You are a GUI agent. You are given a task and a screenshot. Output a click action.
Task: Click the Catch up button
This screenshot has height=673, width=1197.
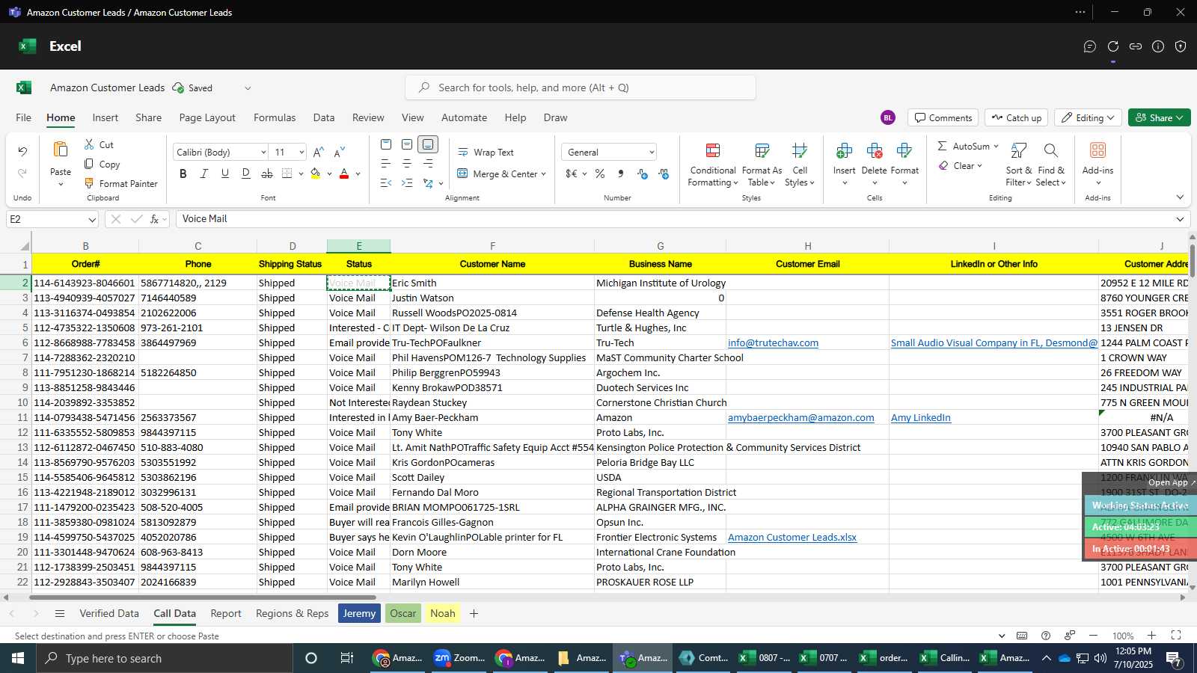coord(1016,117)
